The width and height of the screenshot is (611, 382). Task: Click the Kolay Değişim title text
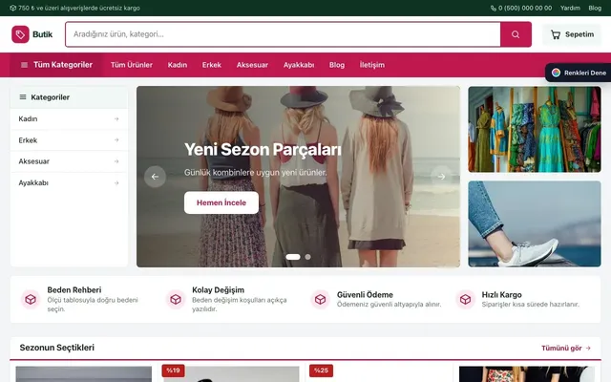point(218,290)
